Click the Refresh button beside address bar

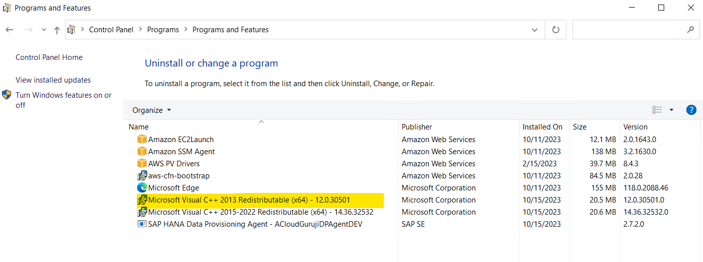coord(556,30)
